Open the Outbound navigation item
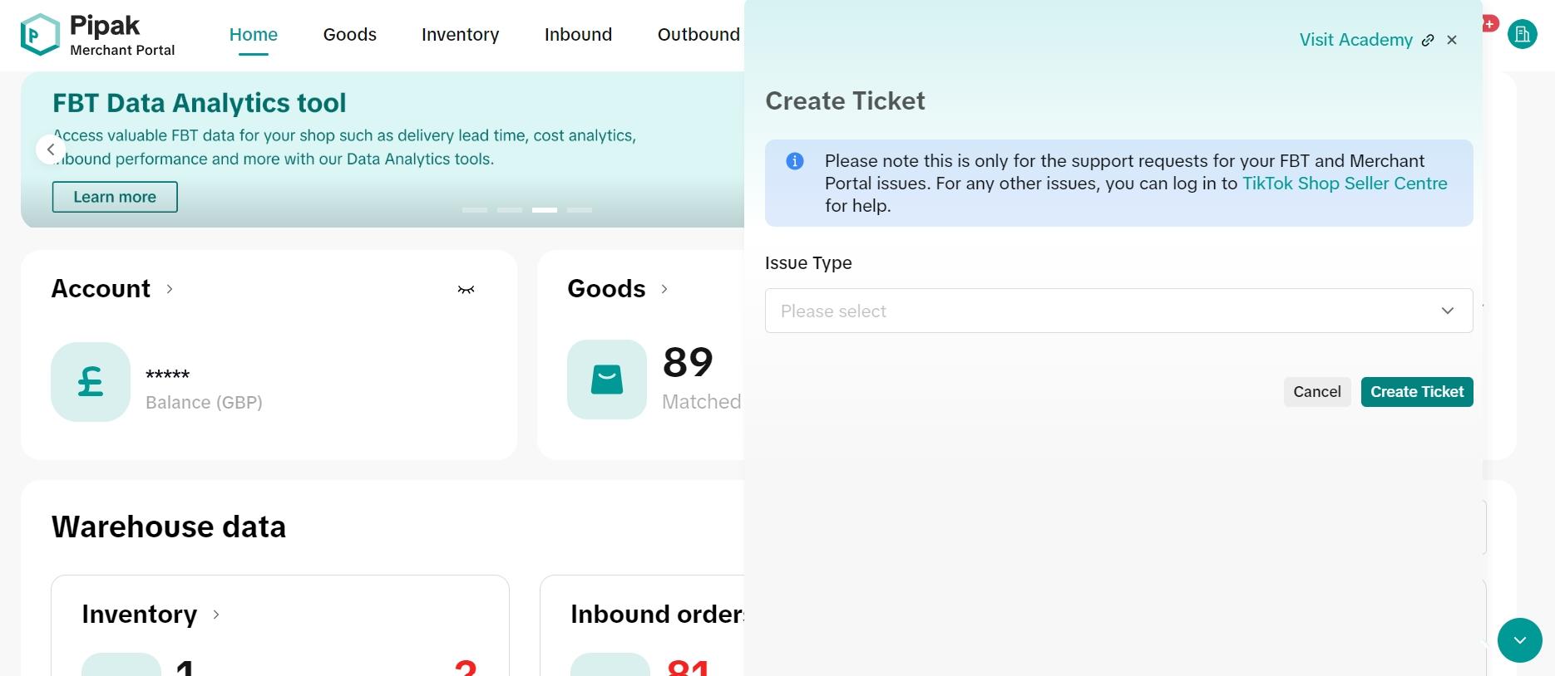The image size is (1555, 676). tap(699, 34)
